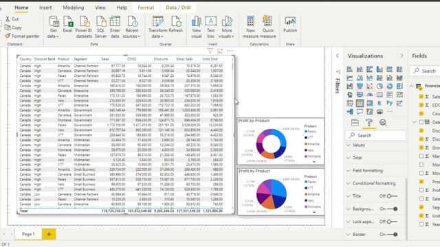
Task: Pick the Funnel visual icon
Action: [x=360, y=86]
